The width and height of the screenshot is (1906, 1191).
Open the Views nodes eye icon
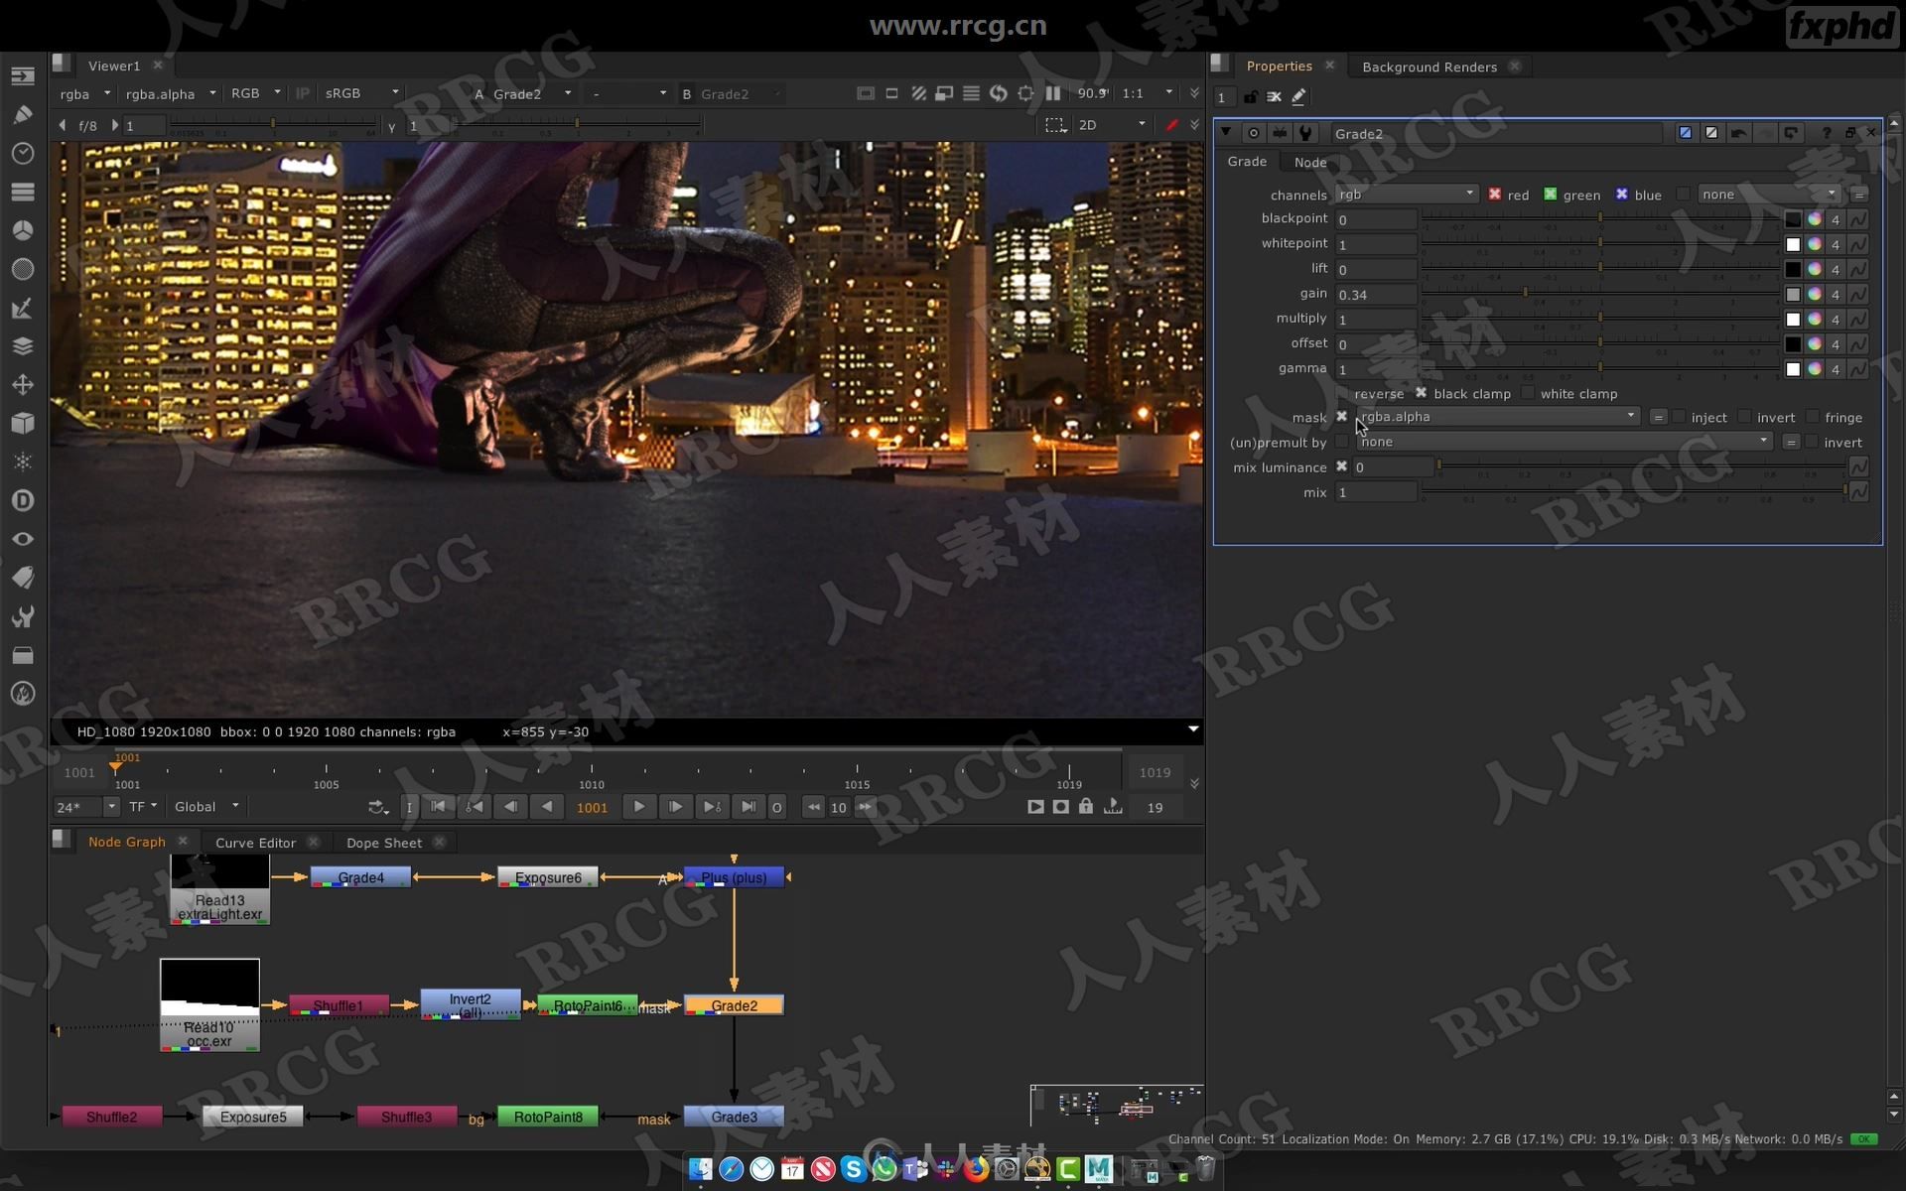point(22,539)
